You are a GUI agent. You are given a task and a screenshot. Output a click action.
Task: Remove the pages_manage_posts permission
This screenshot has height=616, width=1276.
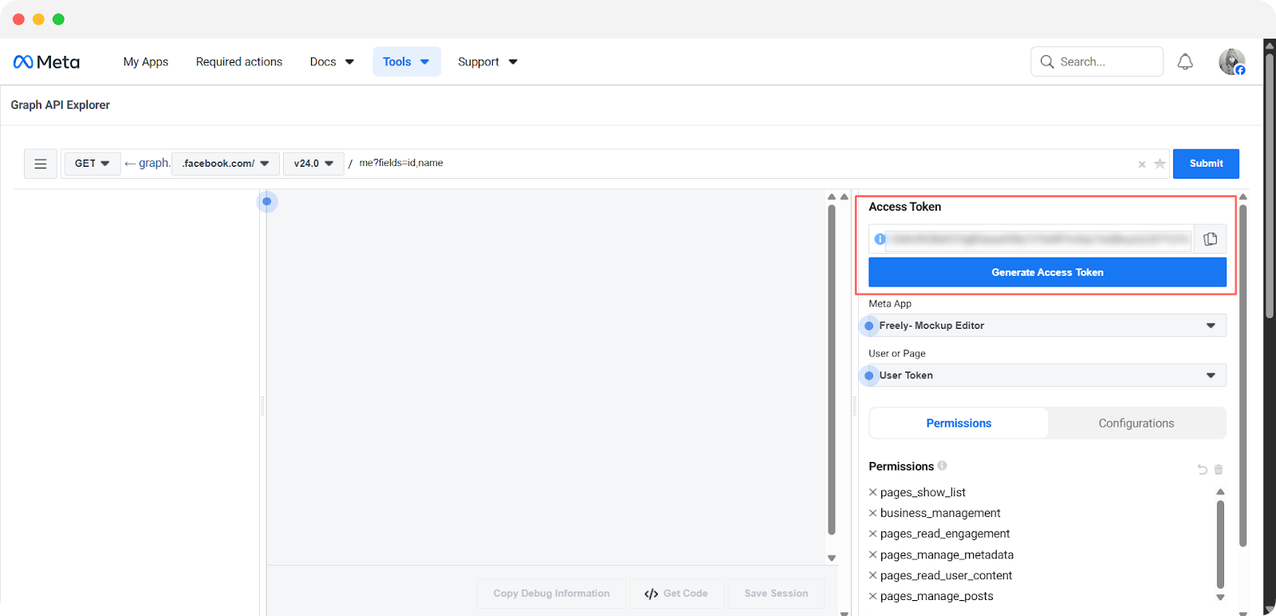click(872, 596)
